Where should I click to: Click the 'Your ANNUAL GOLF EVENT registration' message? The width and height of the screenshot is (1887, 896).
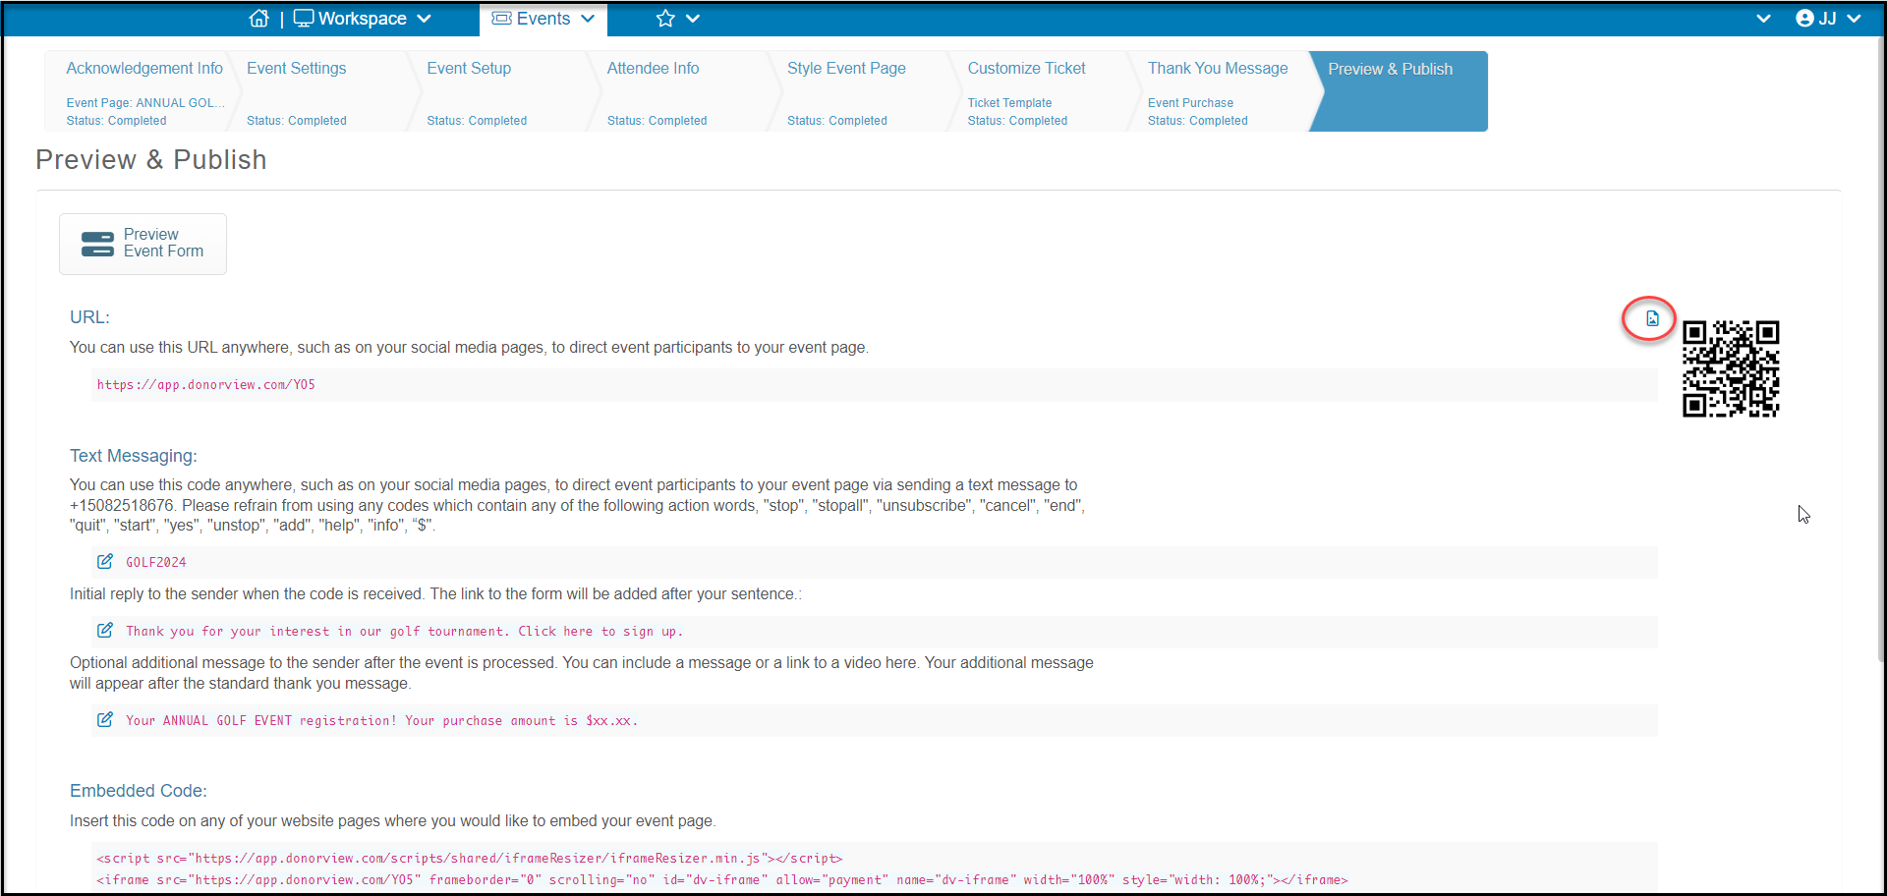pyautogui.click(x=381, y=721)
